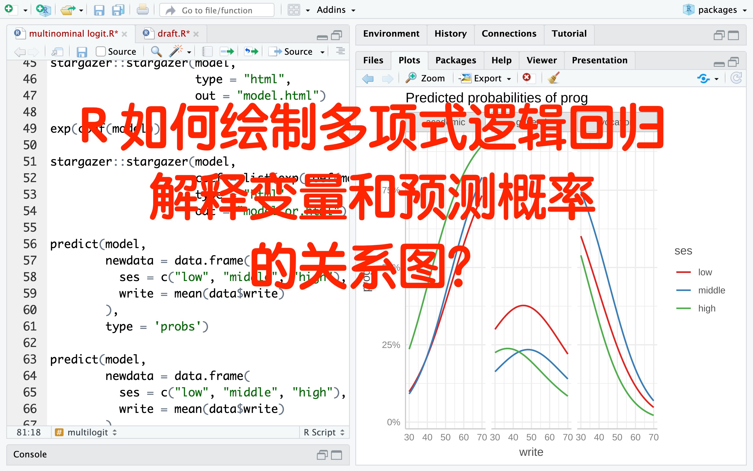Switch to the draft.R tab
Image resolution: width=753 pixels, height=471 pixels.
(173, 33)
